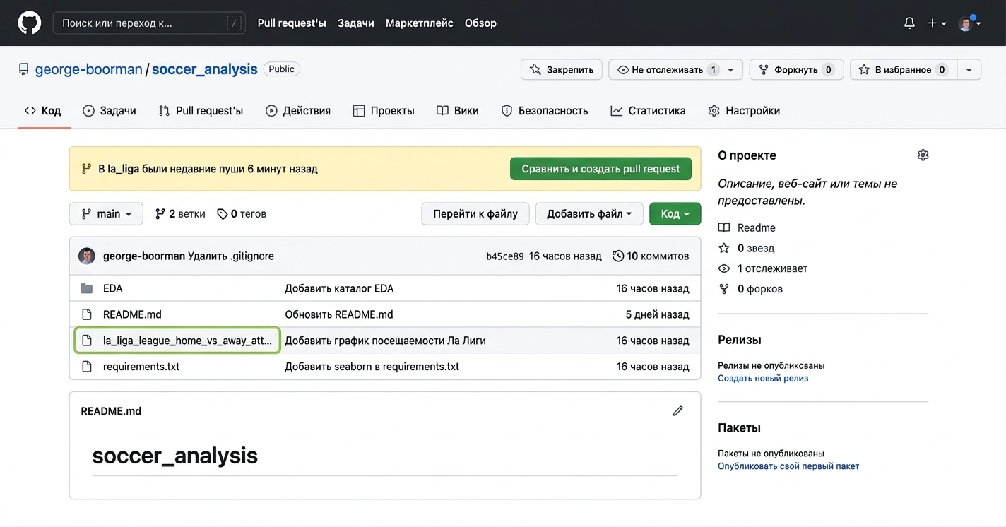
Task: Click the soccer_analysis README heading
Action: 175,456
